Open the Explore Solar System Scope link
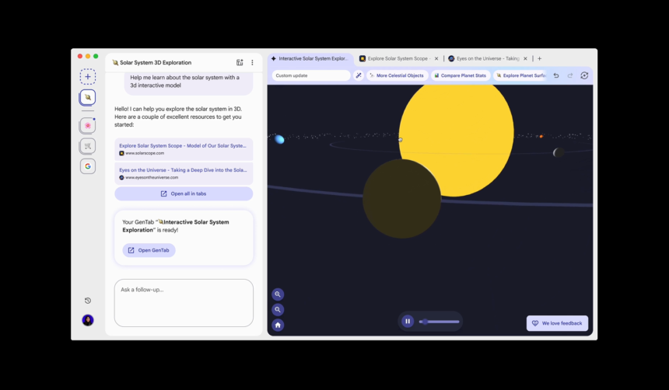Image resolution: width=669 pixels, height=390 pixels. coord(184,149)
